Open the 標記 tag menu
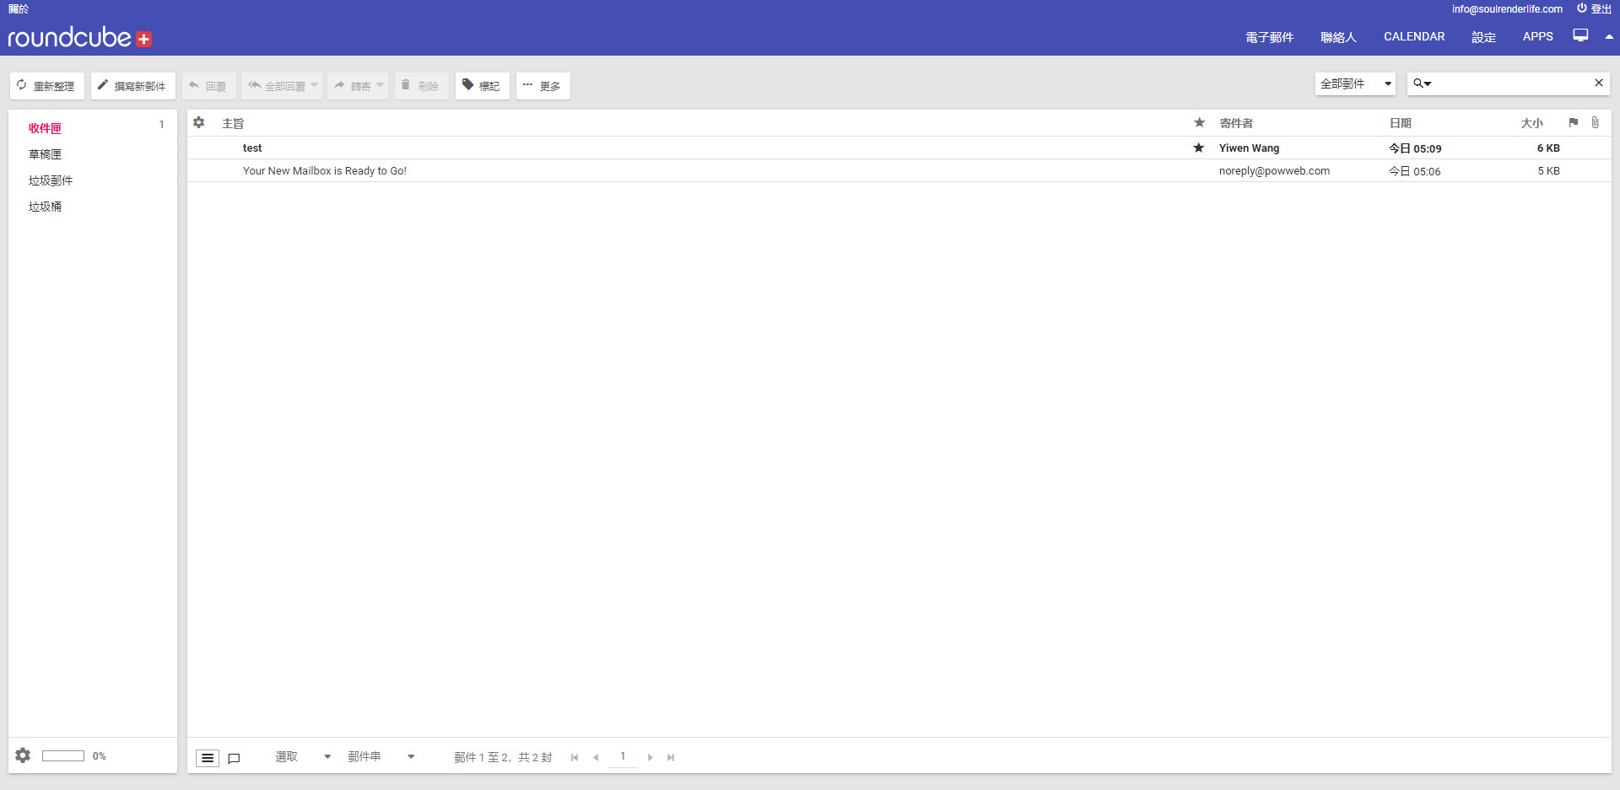The image size is (1620, 790). pos(482,86)
